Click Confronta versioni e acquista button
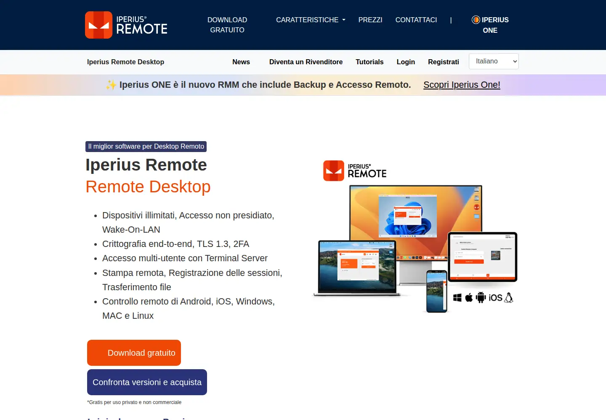This screenshot has width=606, height=420. pyautogui.click(x=147, y=382)
